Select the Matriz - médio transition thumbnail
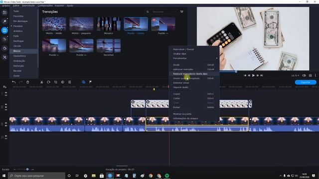Screen dimensions: 319x179 point(54,24)
